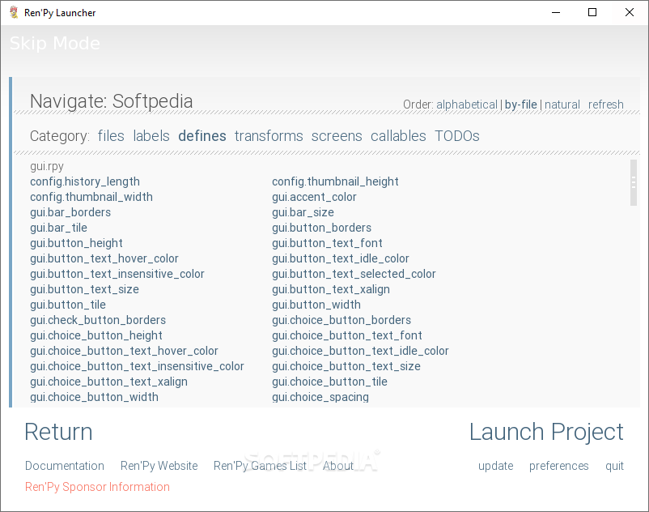
Task: Show the transforms category
Action: pyautogui.click(x=269, y=136)
